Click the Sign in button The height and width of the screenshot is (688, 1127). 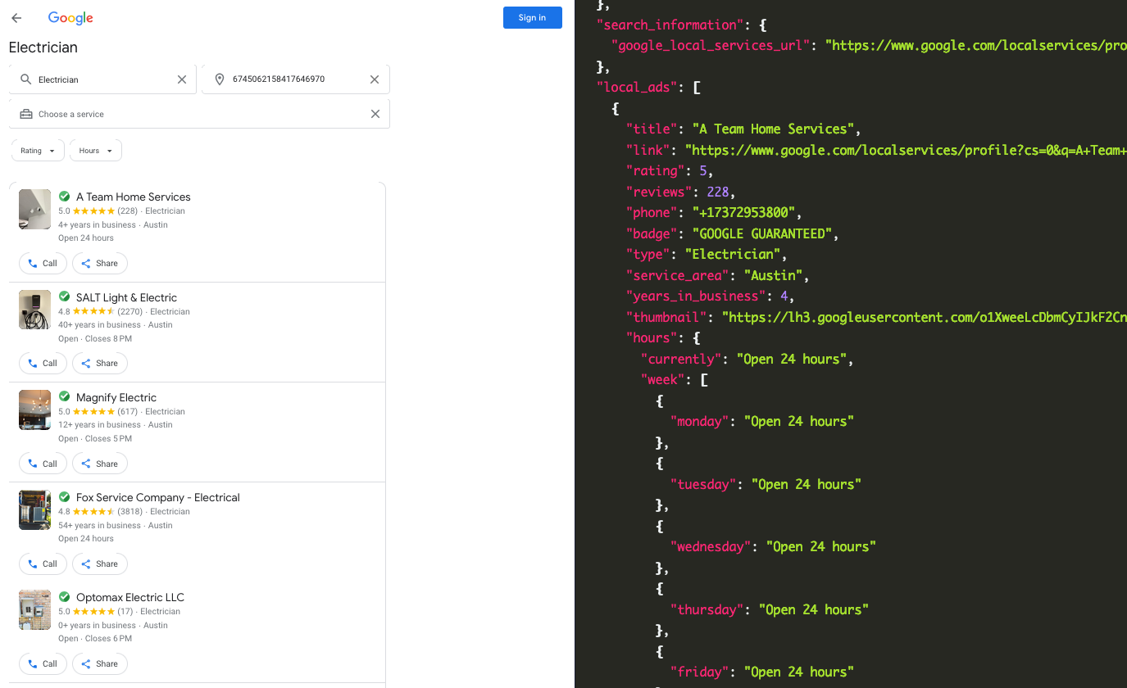coord(532,18)
